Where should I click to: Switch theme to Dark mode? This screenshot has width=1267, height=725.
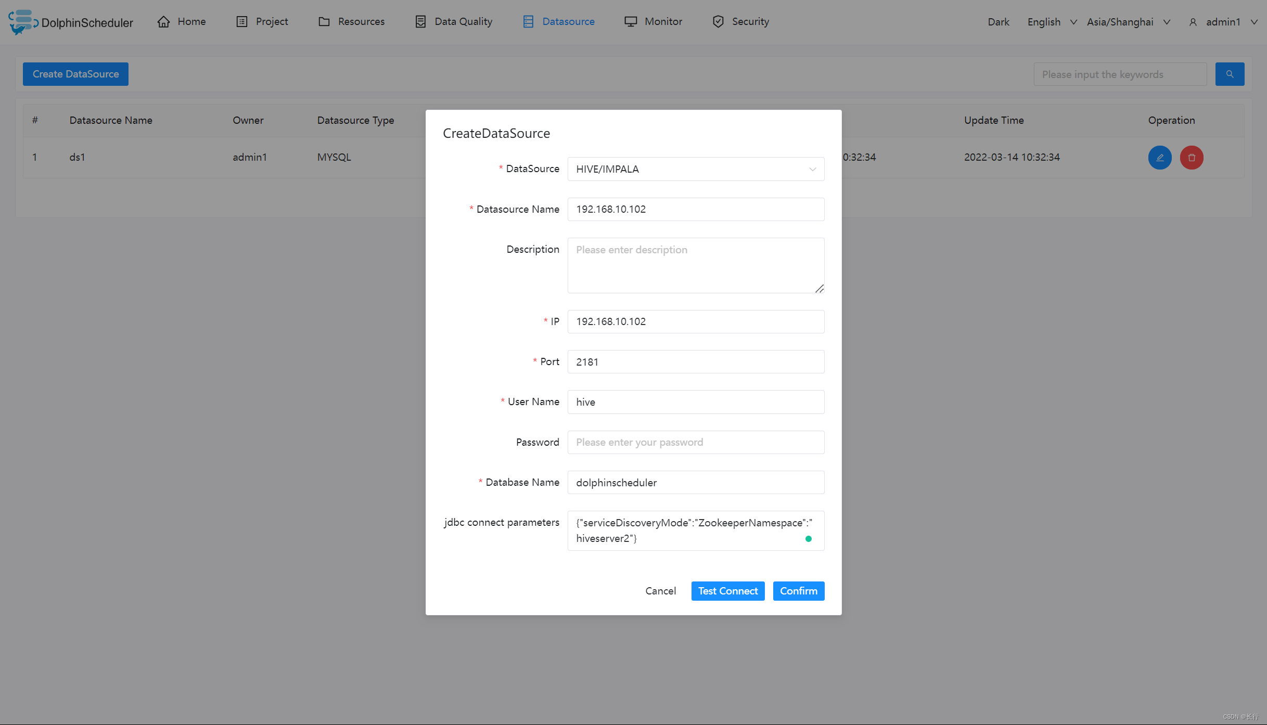tap(998, 22)
